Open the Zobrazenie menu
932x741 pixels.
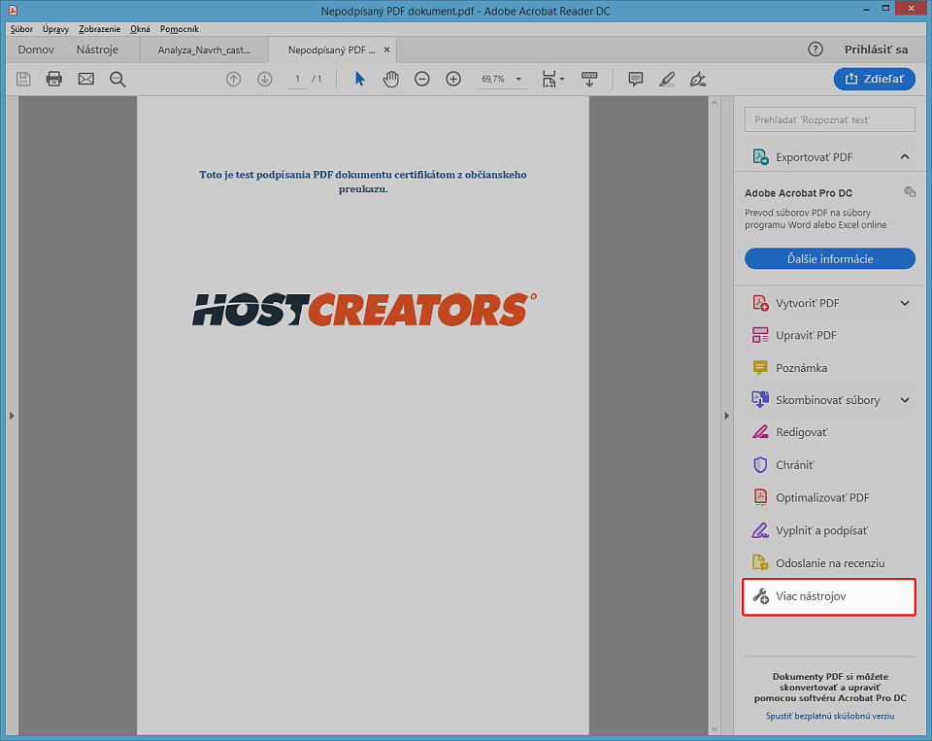coord(99,29)
